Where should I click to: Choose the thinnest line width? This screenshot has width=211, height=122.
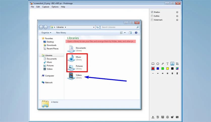(x=153, y=73)
